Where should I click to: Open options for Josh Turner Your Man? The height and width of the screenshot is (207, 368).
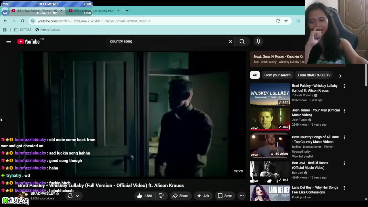[344, 110]
